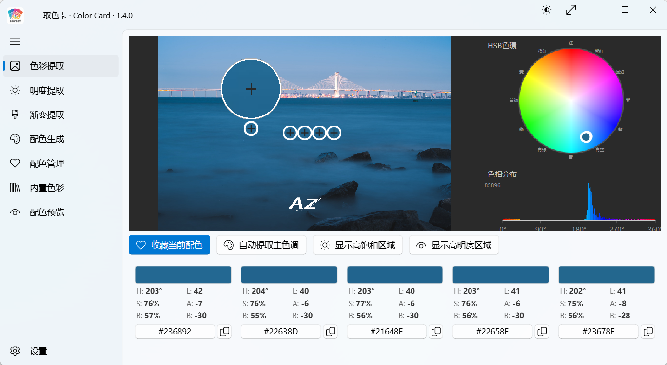Click the first color swatch bar
667x365 pixels.
tap(183, 275)
